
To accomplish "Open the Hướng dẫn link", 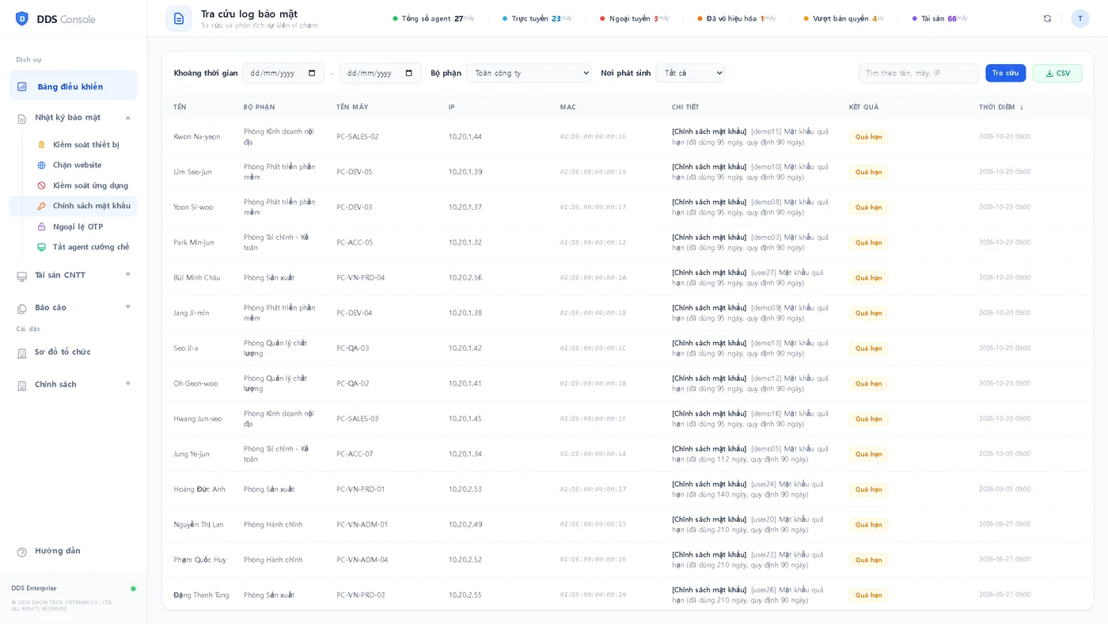I will pyautogui.click(x=58, y=551).
